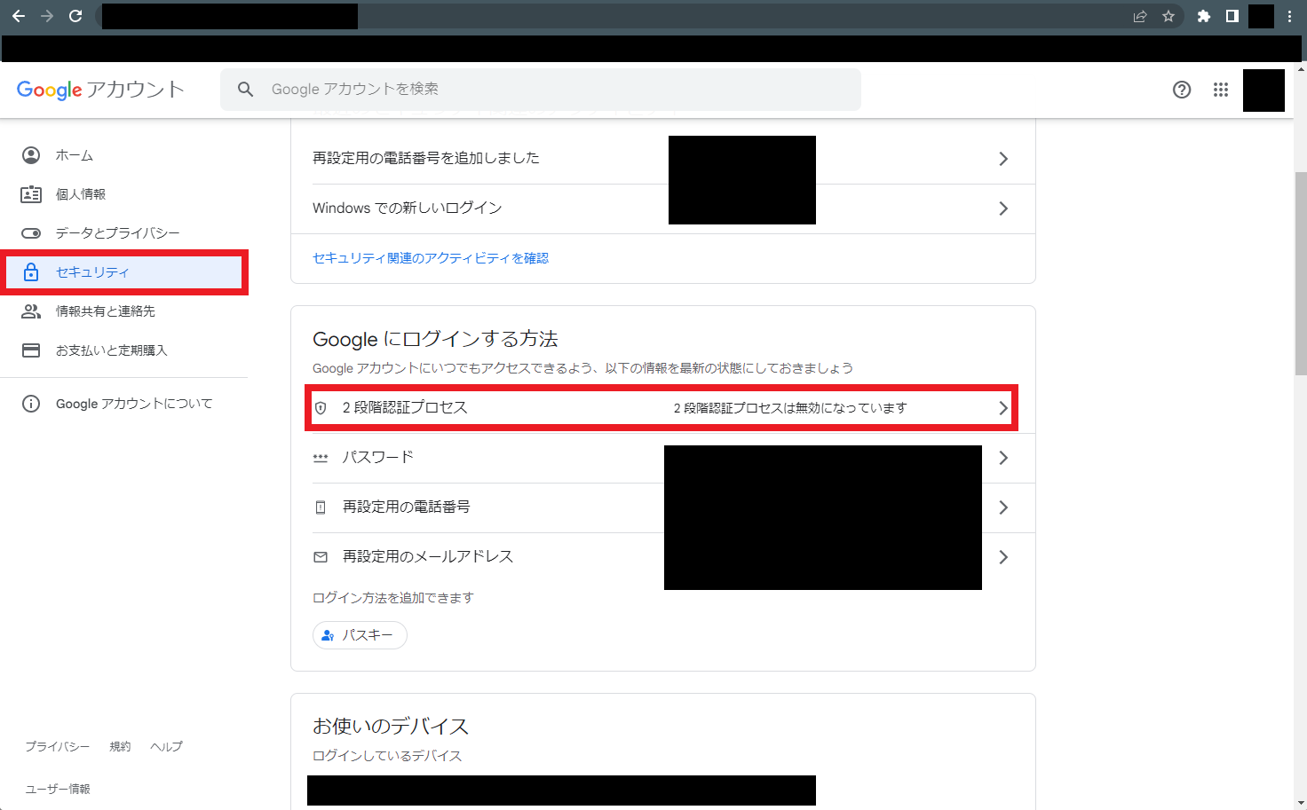1307x810 pixels.
Task: Bookmark this page with the star icon
Action: (1168, 16)
